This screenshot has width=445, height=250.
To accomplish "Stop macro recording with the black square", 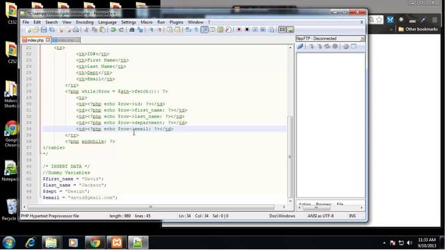I will [247, 30].
